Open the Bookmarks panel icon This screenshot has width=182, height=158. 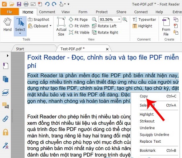point(6,66)
